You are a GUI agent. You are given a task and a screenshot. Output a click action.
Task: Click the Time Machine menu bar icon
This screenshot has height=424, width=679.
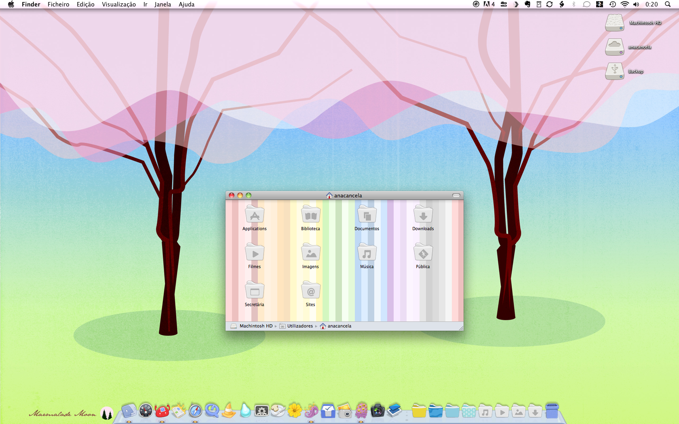[613, 4]
